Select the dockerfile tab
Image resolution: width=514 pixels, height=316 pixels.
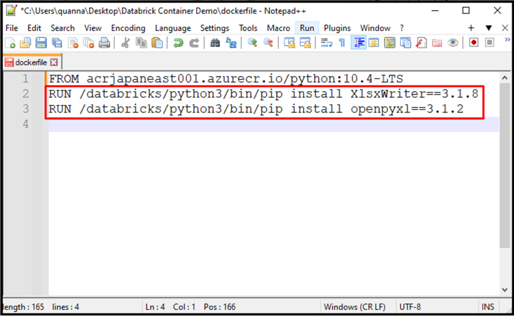(30, 62)
